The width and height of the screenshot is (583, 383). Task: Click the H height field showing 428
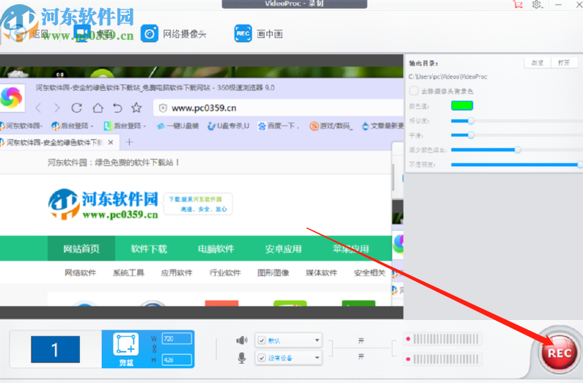click(177, 360)
